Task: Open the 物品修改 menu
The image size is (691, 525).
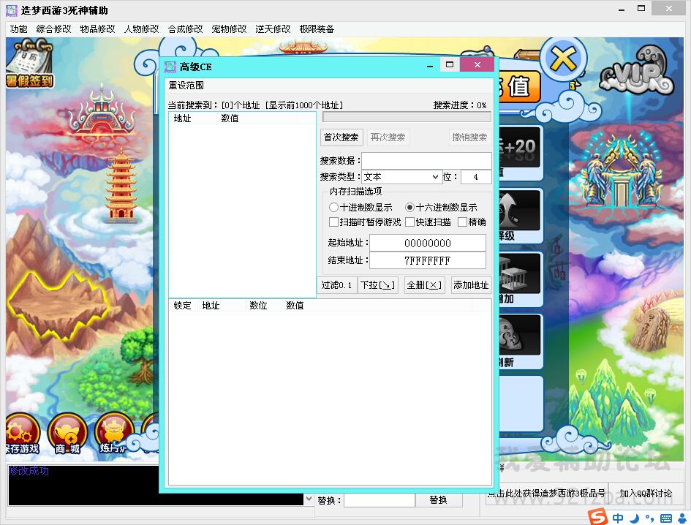Action: point(97,29)
